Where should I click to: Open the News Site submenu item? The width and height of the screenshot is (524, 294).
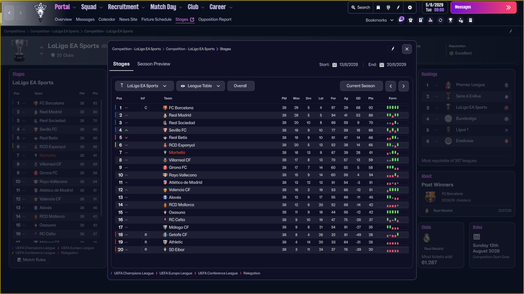[129, 20]
